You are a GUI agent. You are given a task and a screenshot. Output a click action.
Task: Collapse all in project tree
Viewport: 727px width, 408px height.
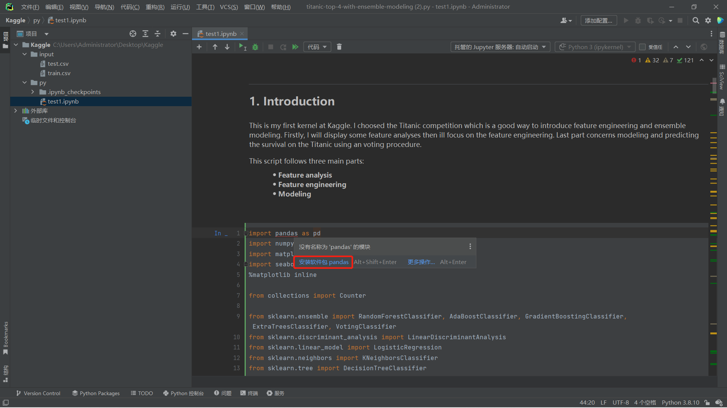[x=158, y=34]
